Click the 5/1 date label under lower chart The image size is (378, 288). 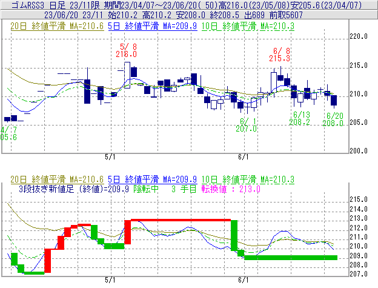click(x=110, y=280)
